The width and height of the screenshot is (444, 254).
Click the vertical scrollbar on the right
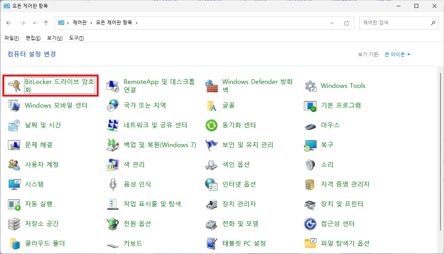440,151
